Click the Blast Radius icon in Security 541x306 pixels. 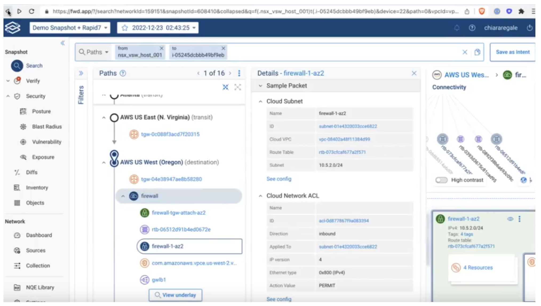coord(23,127)
